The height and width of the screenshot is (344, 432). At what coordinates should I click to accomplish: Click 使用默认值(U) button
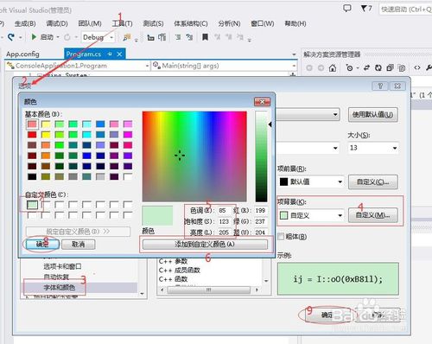pyautogui.click(x=372, y=115)
